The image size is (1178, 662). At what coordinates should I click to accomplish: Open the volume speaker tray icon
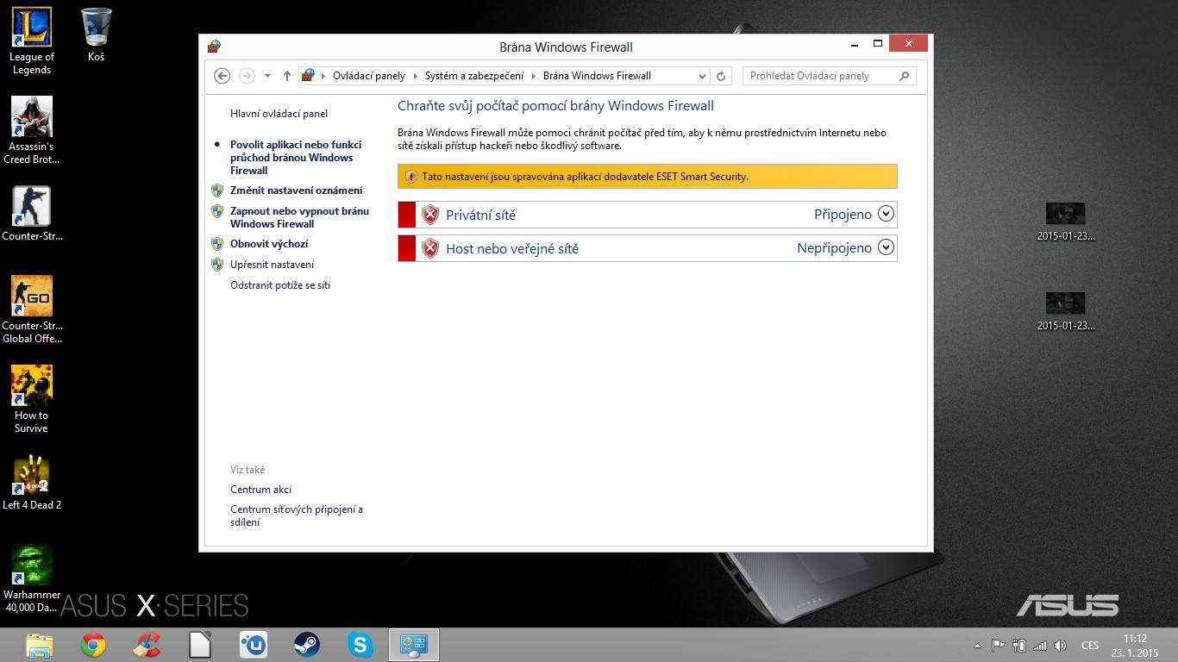pyautogui.click(x=1060, y=645)
